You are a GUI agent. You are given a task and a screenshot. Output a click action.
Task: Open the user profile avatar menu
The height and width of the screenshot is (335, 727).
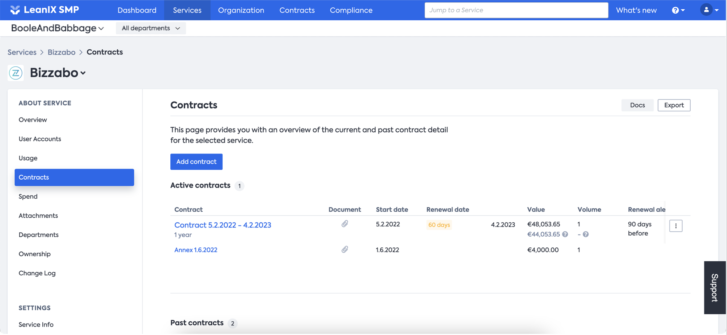[x=709, y=10]
